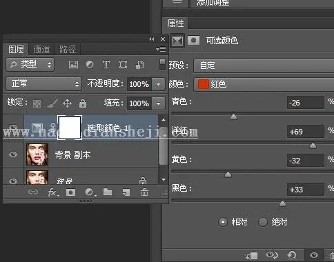Screen dimensions: 334x262
Task: Click selective color adjustment icon in properties
Action: 177,41
